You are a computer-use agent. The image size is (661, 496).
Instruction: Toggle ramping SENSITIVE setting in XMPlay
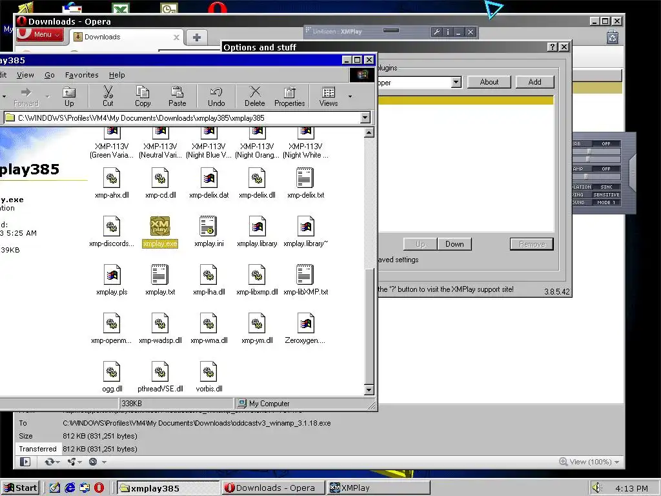(x=606, y=194)
